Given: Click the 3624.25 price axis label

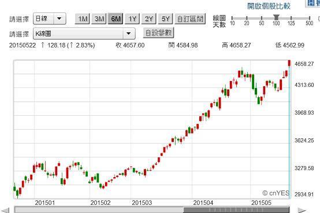Looking at the screenshot, I should pos(304,141).
